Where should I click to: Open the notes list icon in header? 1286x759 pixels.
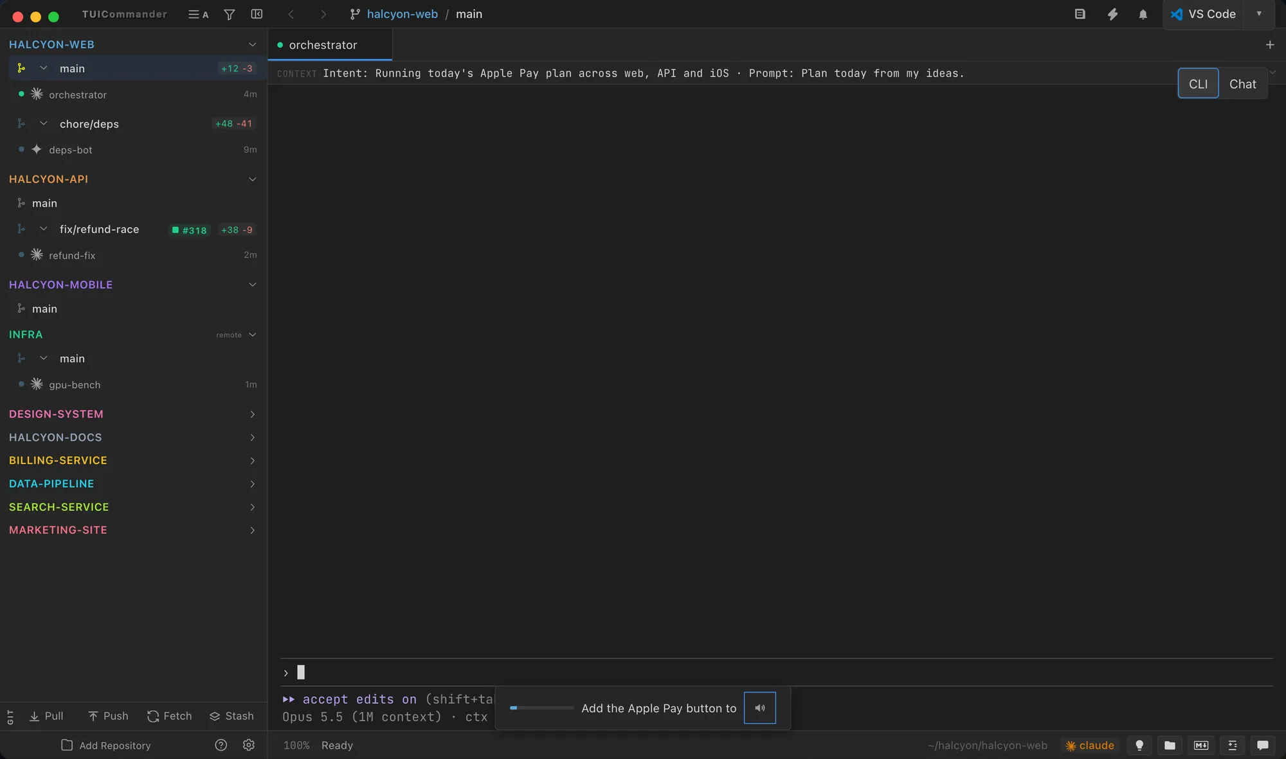pos(1080,14)
